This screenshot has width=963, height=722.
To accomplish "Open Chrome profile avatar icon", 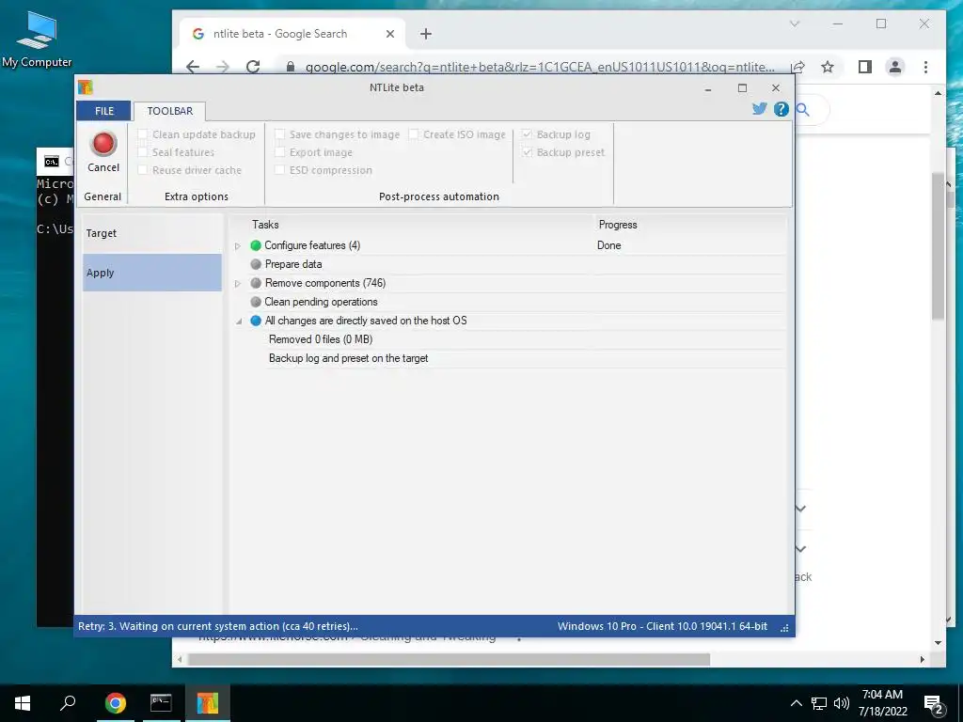I will coord(895,67).
